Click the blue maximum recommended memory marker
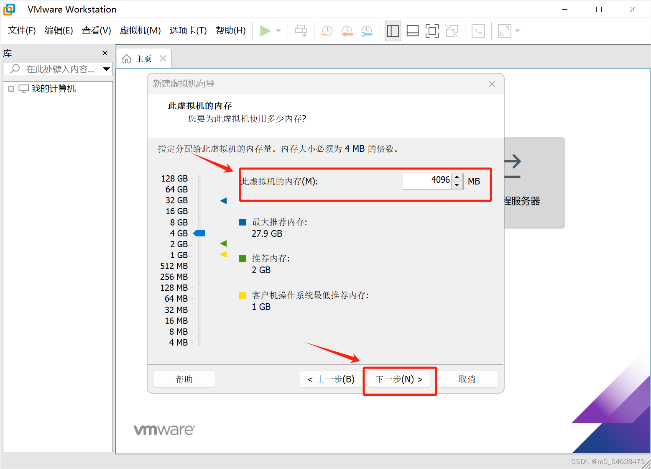This screenshot has height=469, width=651. [223, 201]
